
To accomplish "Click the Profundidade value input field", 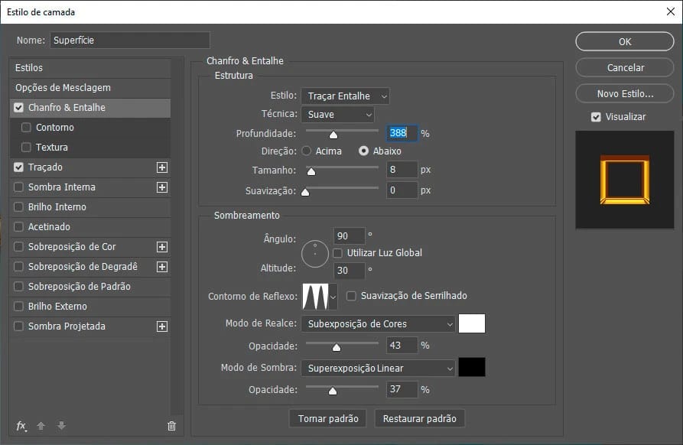I will pos(402,132).
